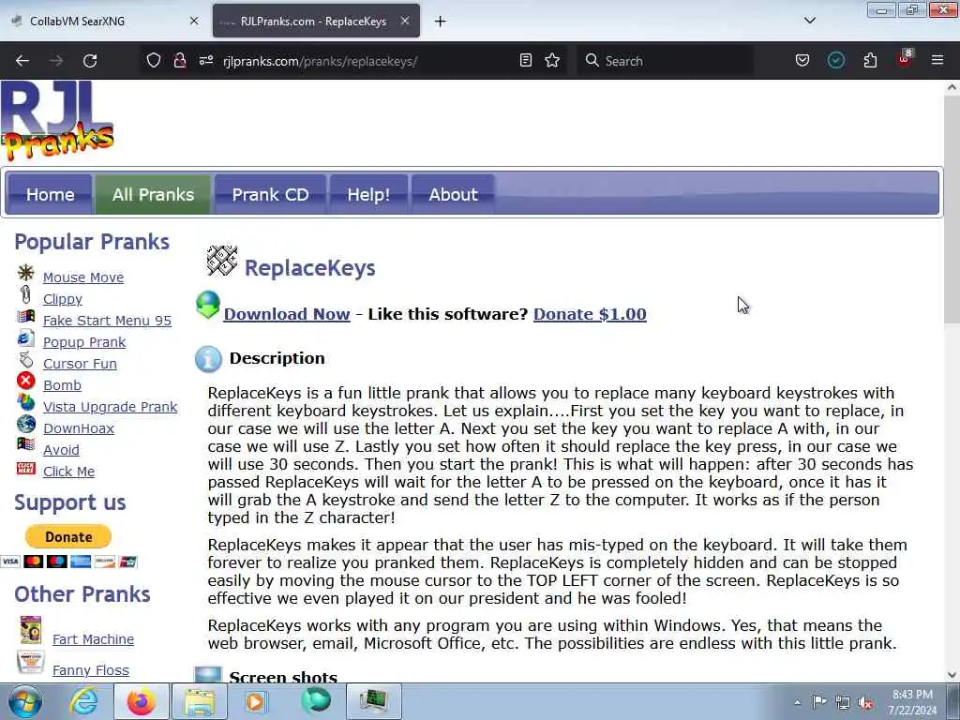Reload the current page
This screenshot has height=720, width=960.
click(90, 61)
